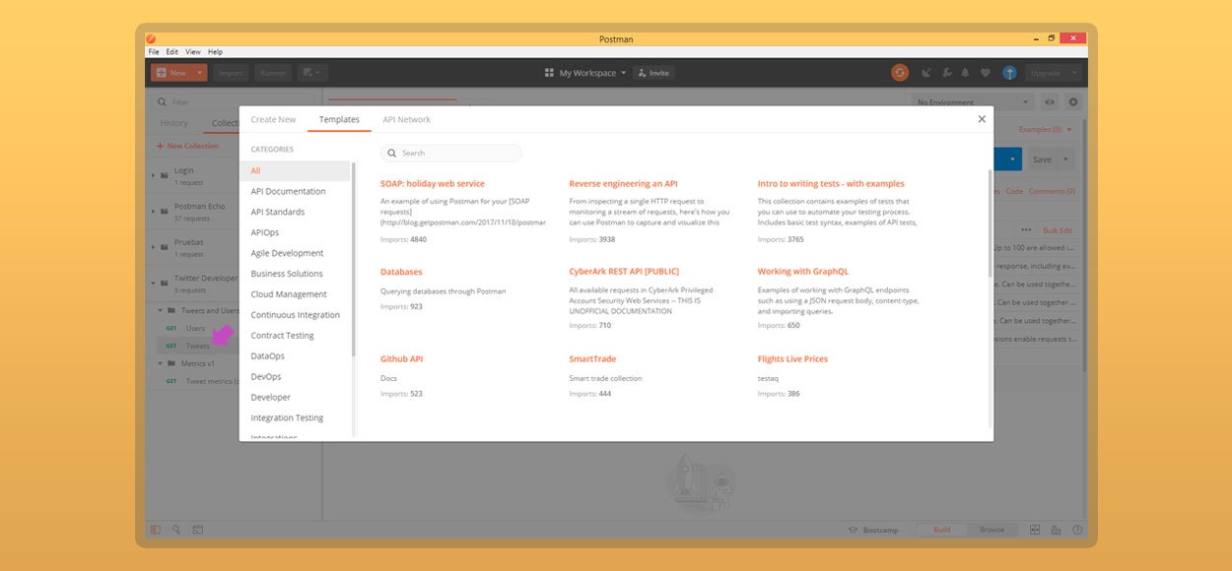Open the Edit menu
The height and width of the screenshot is (571, 1232).
coord(172,52)
